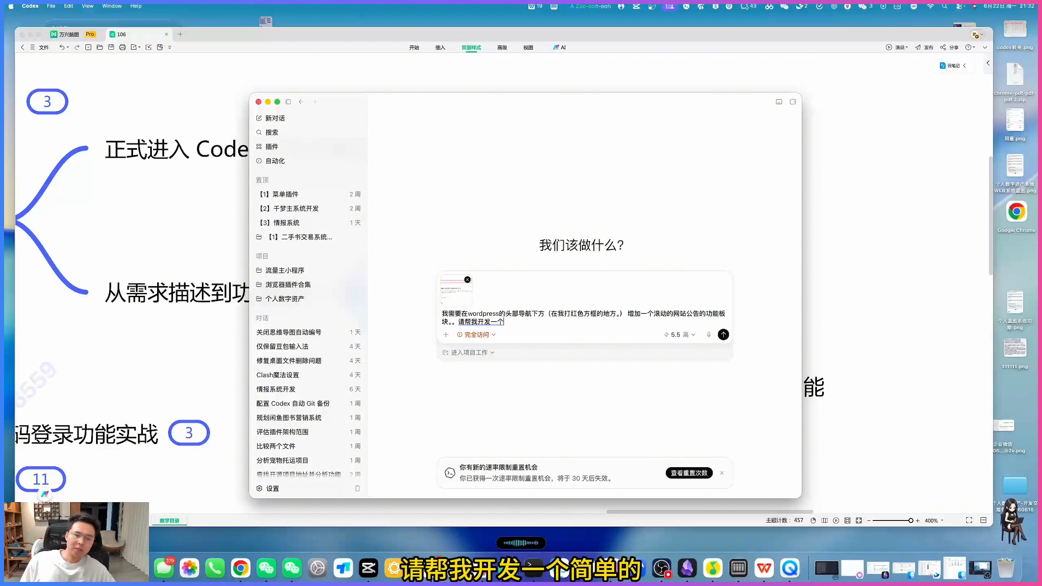
Task: Collapse the right side panel arrow
Action: [988, 63]
